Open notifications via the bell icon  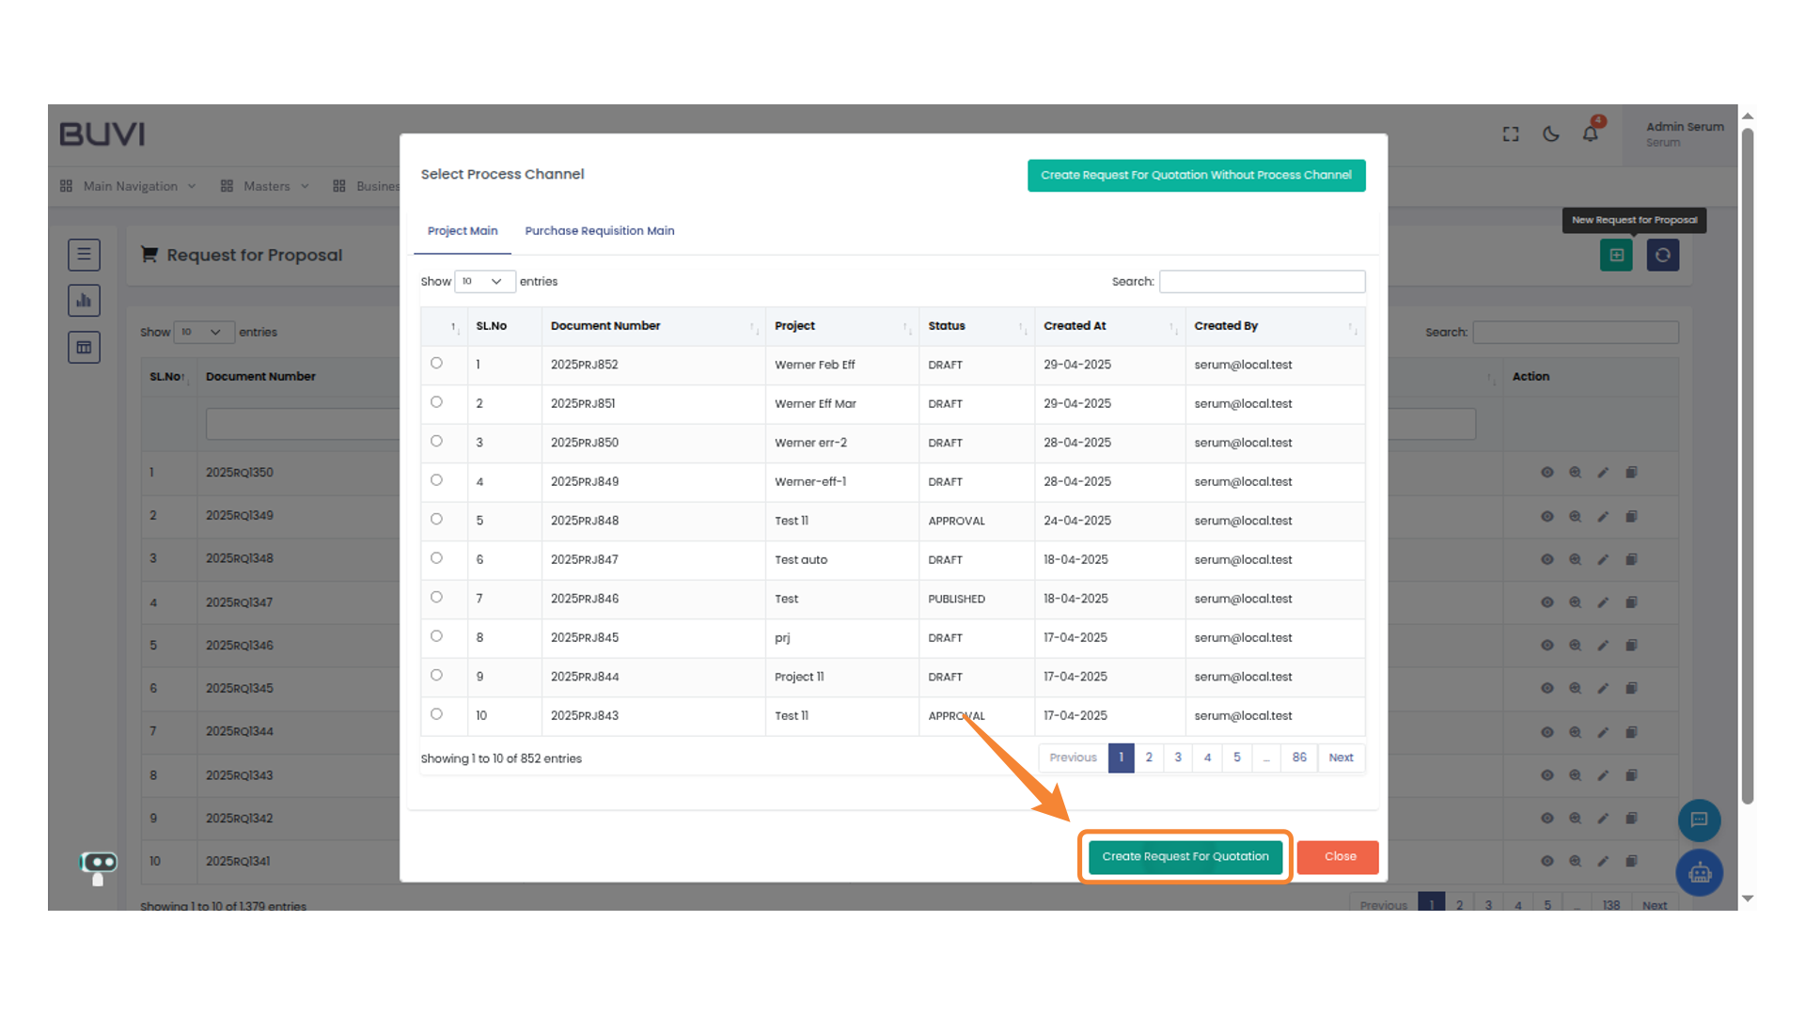[1590, 134]
